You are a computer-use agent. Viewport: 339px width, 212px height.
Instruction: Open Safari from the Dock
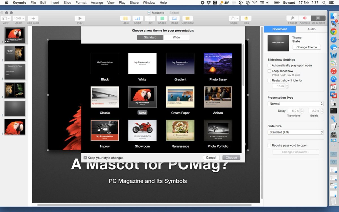pyautogui.click(x=334, y=40)
